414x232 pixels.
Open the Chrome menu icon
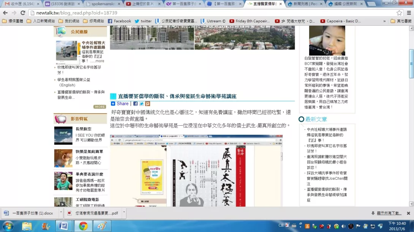[x=409, y=12]
